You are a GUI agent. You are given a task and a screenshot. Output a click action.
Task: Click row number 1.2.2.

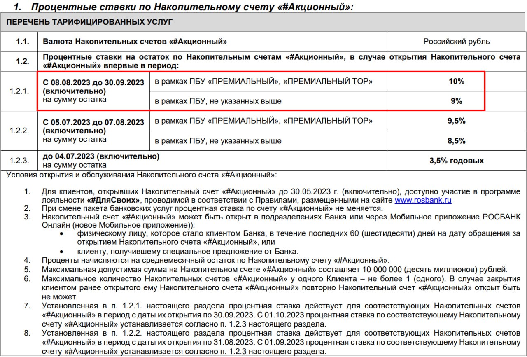[x=19, y=131]
